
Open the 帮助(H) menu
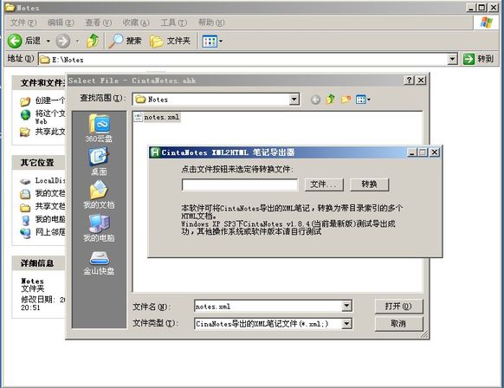coord(211,23)
